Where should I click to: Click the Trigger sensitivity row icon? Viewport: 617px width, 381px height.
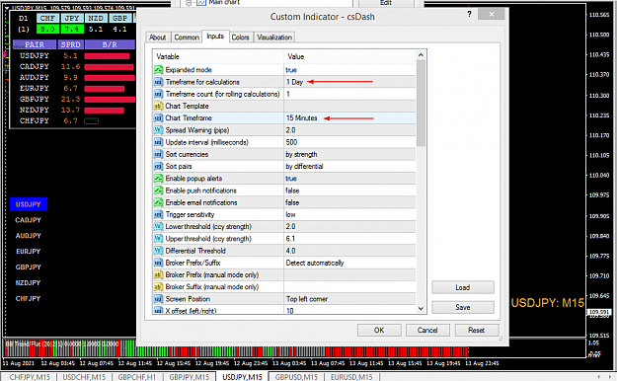tap(158, 214)
